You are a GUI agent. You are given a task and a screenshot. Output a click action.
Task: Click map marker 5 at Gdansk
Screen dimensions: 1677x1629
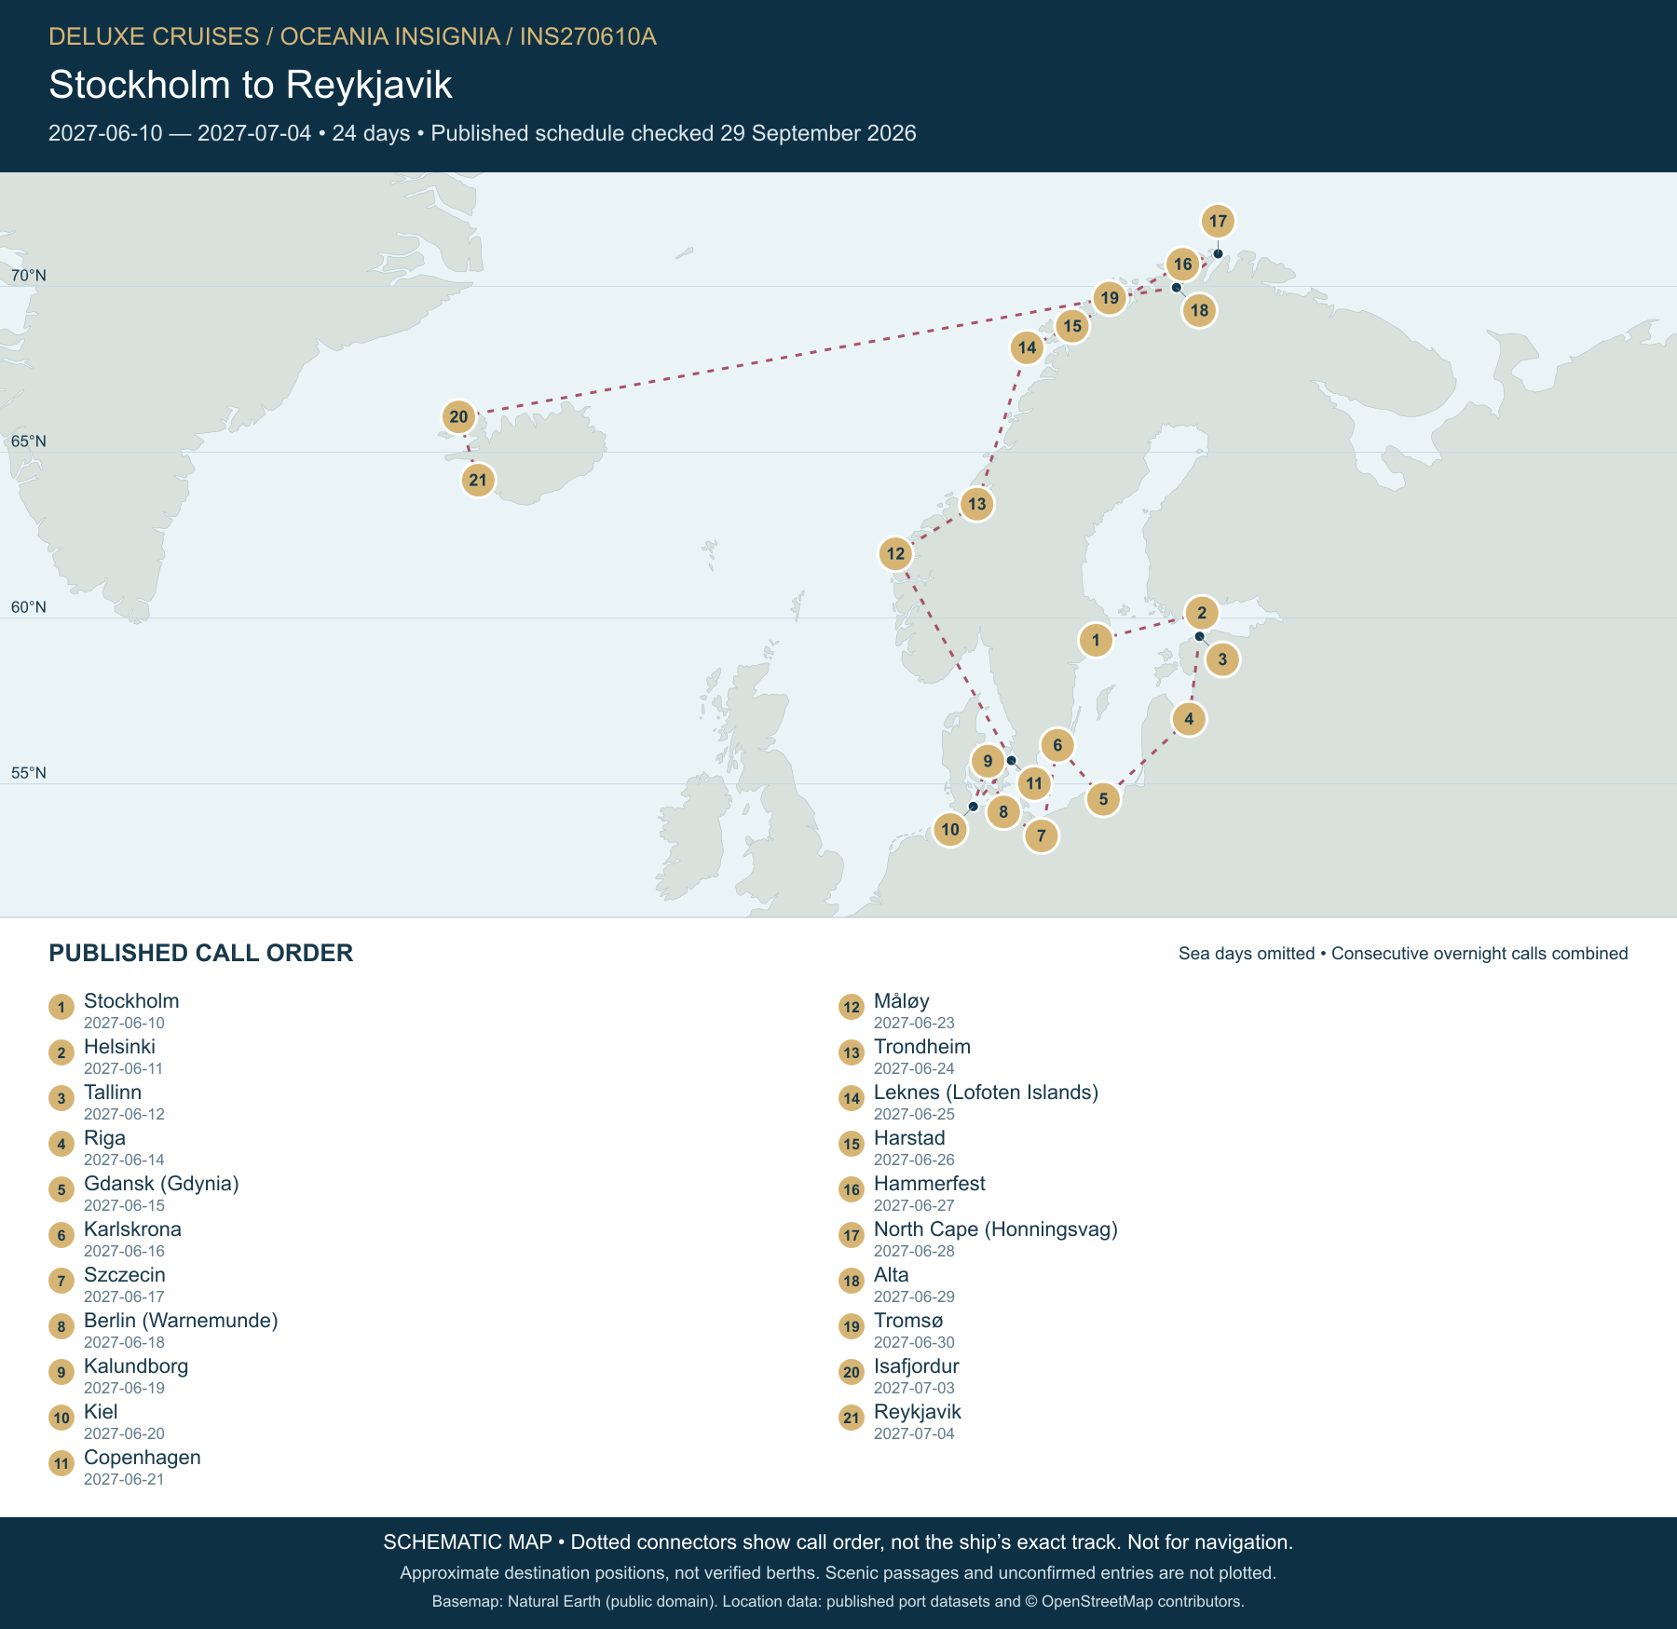tap(1103, 798)
